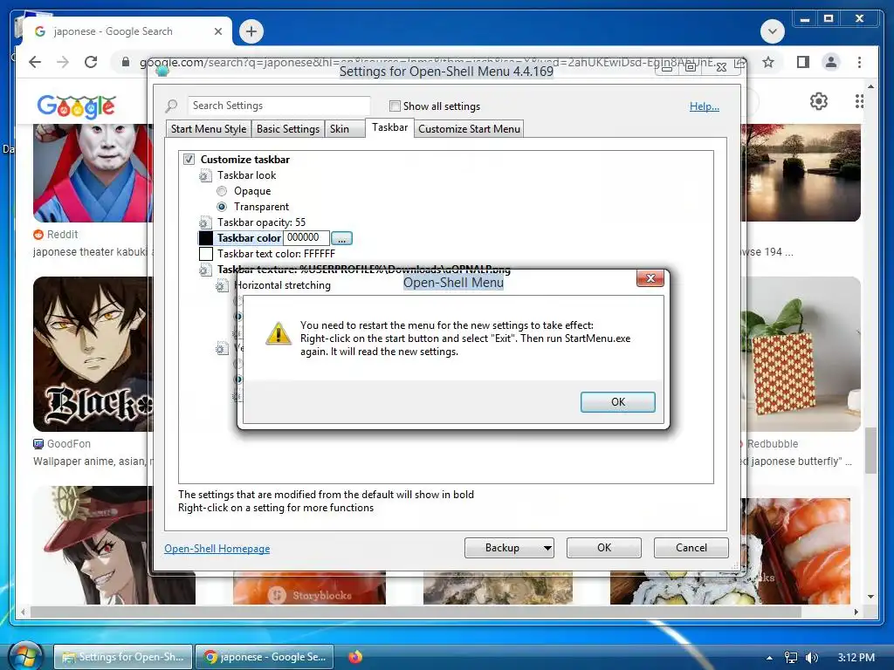Switch to the Start Menu Style tab

pos(209,129)
